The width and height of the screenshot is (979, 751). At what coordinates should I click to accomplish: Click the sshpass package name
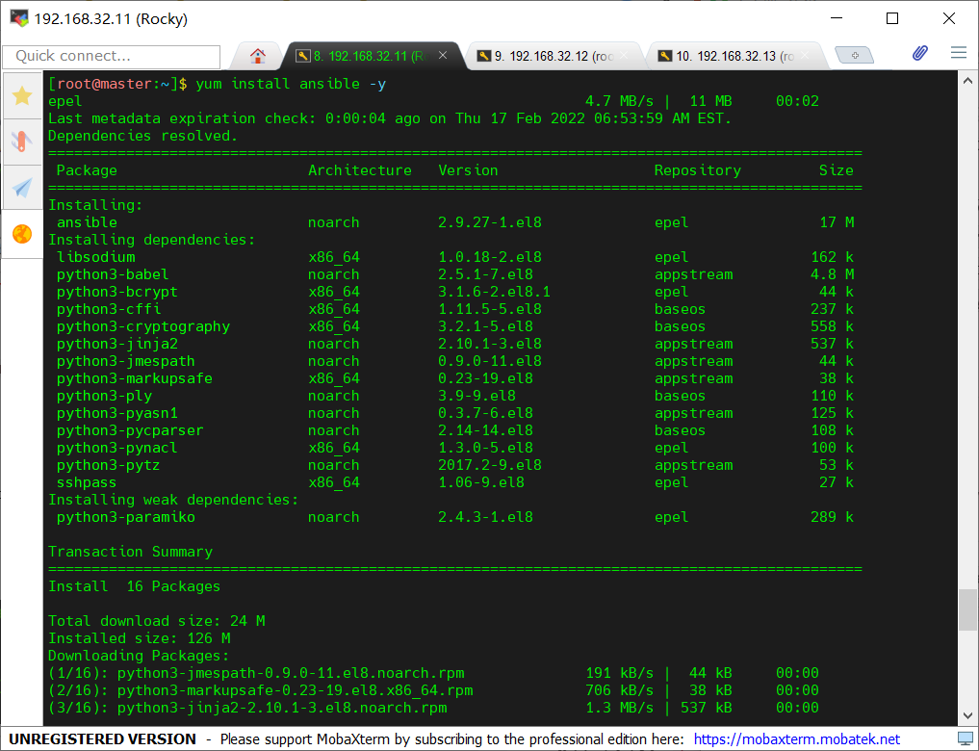click(x=87, y=482)
